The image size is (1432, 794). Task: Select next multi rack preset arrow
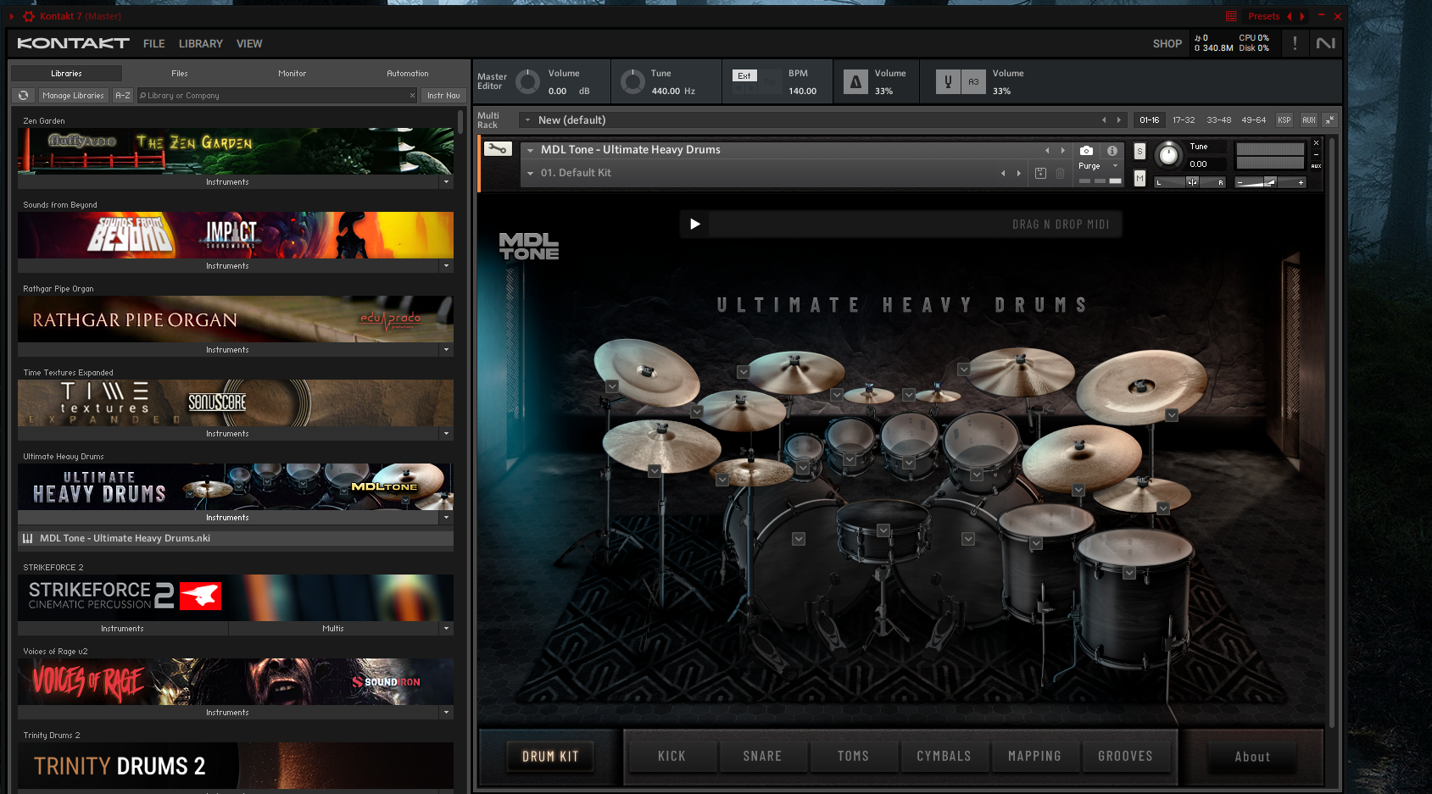tap(1118, 120)
